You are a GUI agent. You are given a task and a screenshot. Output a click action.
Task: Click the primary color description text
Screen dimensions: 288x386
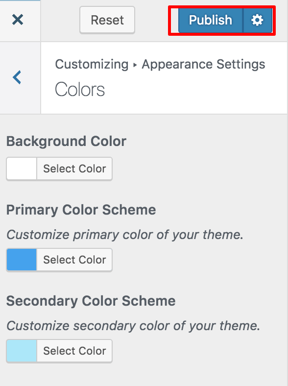125,235
